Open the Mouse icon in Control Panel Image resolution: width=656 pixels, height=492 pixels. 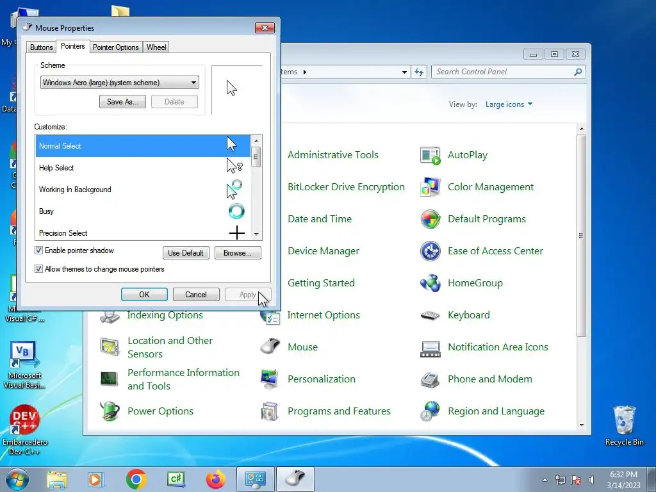tap(270, 347)
